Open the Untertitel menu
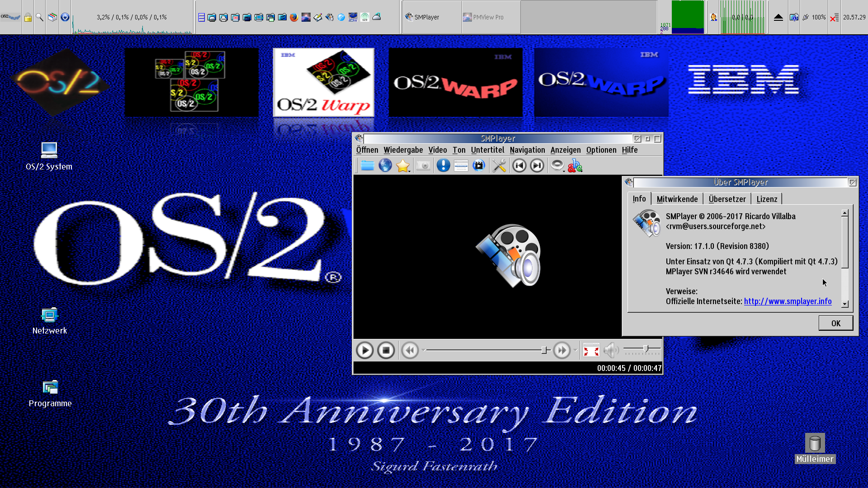 click(x=487, y=150)
